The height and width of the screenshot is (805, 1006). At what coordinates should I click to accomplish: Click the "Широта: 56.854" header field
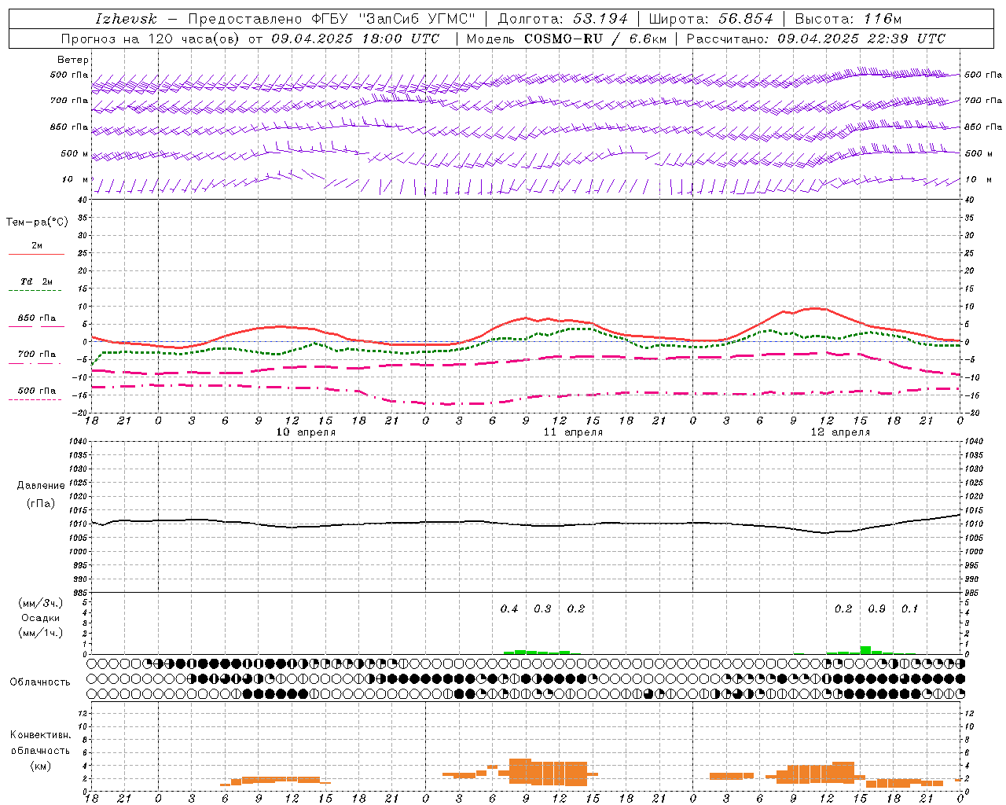tap(710, 19)
